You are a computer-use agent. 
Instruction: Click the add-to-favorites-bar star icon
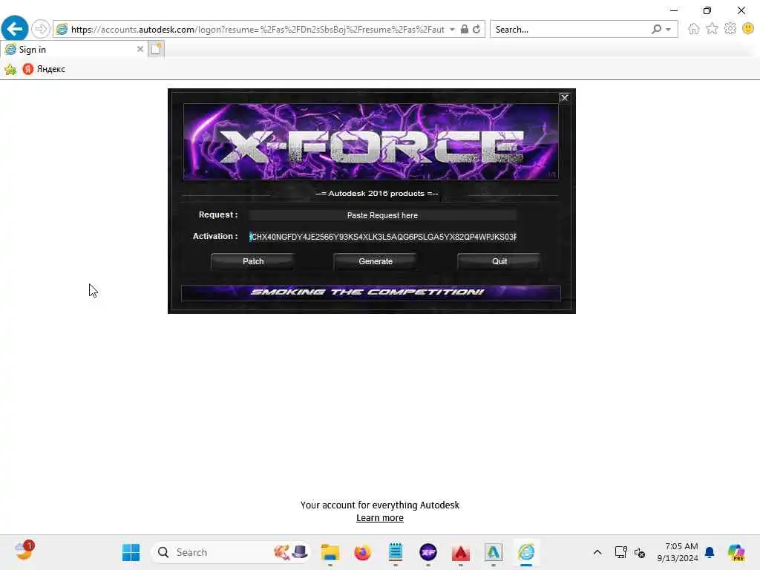(x=10, y=69)
